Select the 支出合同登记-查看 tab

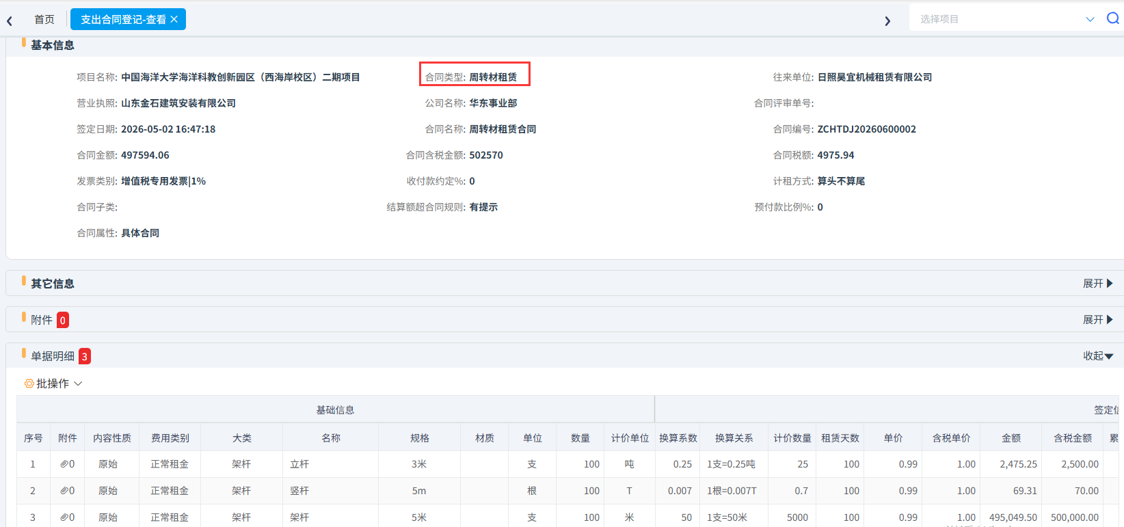coord(123,19)
